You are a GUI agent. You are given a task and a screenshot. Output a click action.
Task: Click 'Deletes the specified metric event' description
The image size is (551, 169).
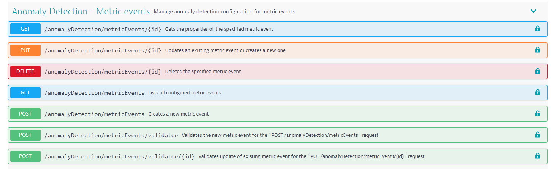(203, 72)
